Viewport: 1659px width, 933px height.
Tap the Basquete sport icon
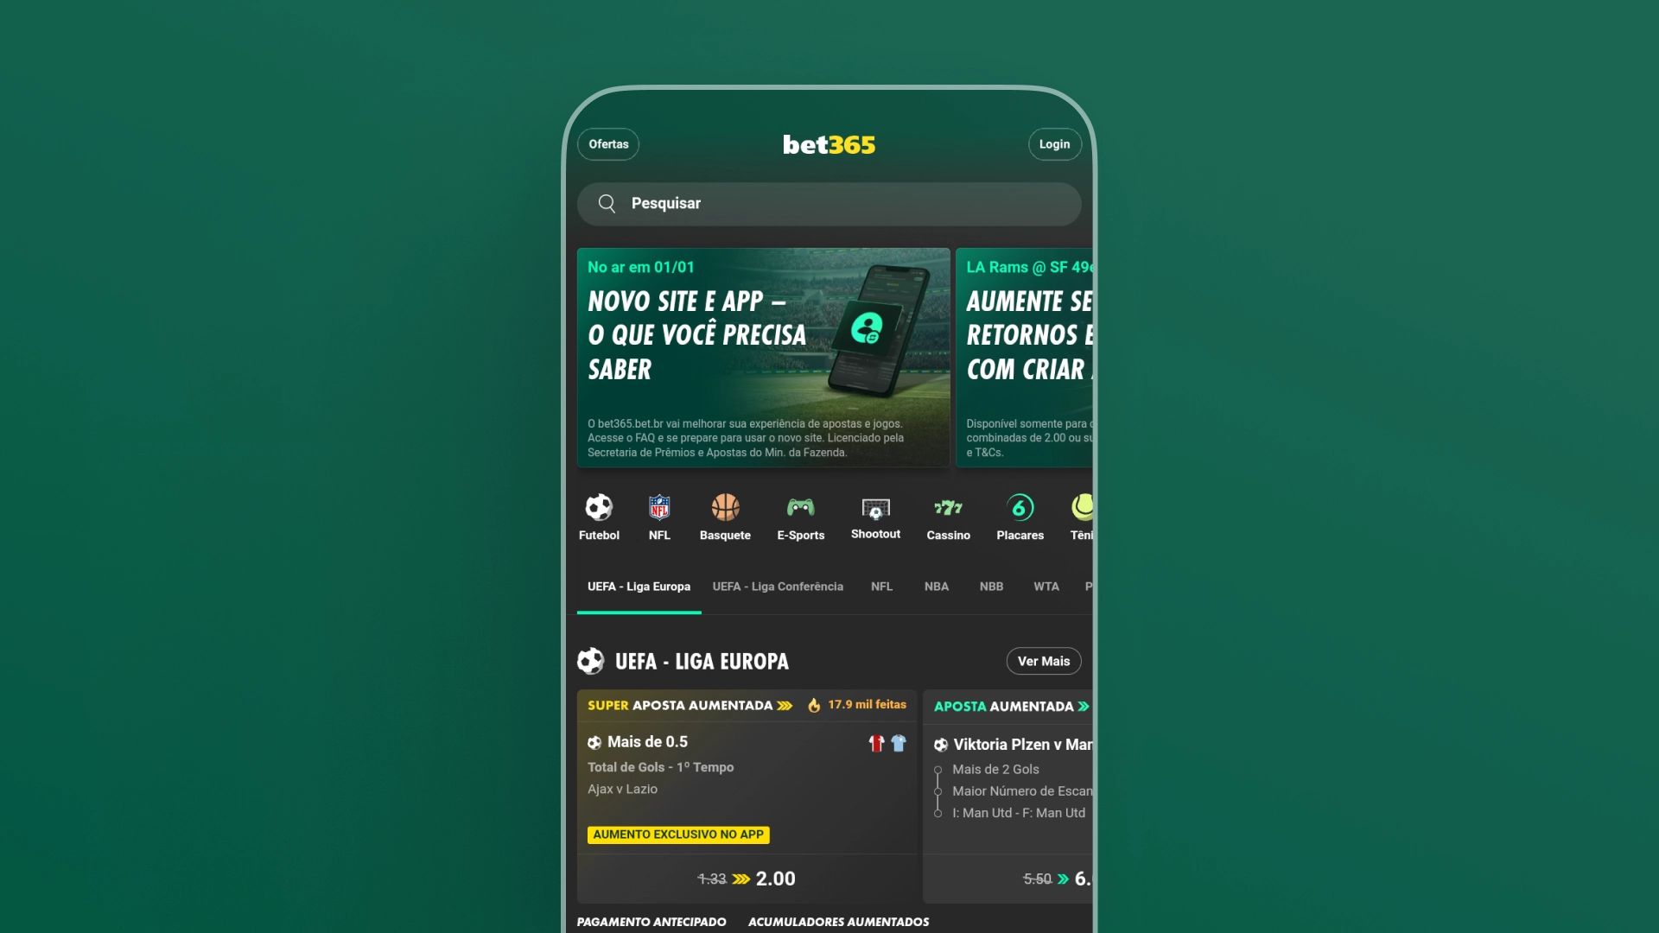tap(725, 515)
